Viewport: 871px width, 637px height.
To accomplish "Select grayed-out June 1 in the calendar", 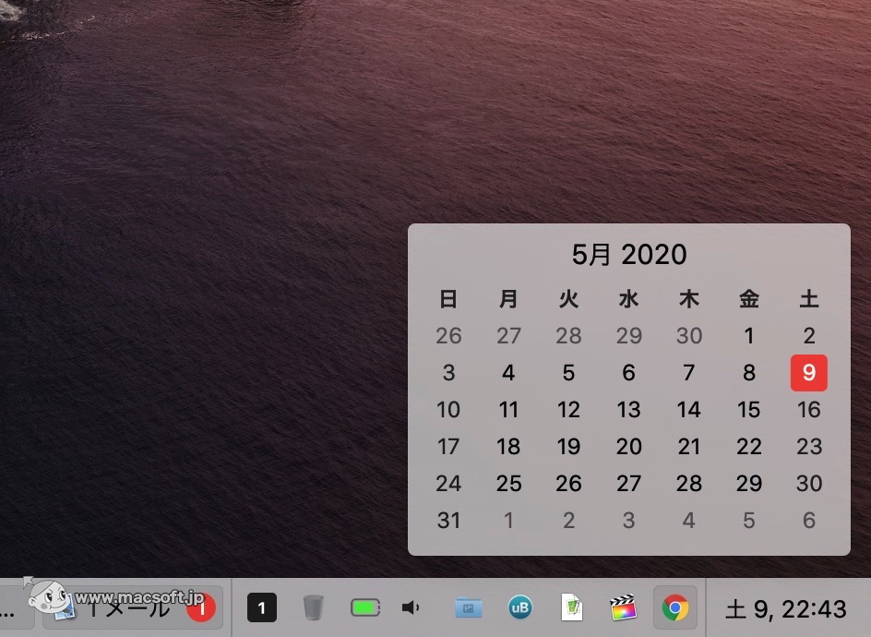I will click(508, 521).
